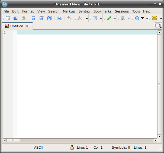Click the green pencil markup icon
Image resolution: width=164 pixels, height=153 pixels.
(109, 18)
